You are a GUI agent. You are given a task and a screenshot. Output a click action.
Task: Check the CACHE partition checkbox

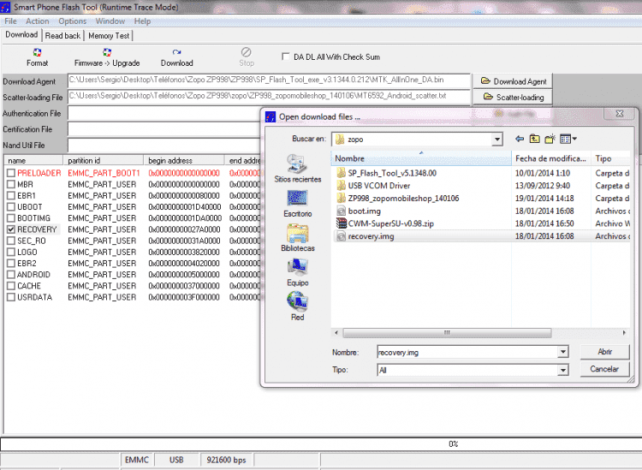(11, 286)
